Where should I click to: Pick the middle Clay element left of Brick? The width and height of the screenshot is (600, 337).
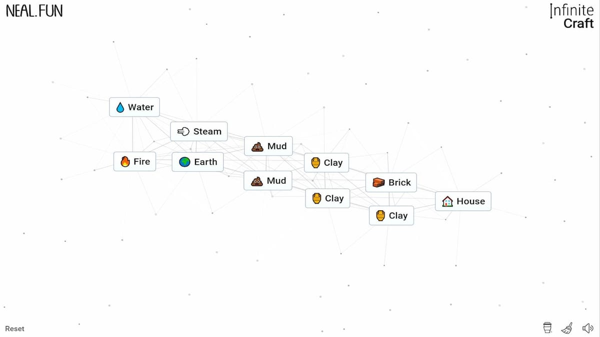point(327,198)
